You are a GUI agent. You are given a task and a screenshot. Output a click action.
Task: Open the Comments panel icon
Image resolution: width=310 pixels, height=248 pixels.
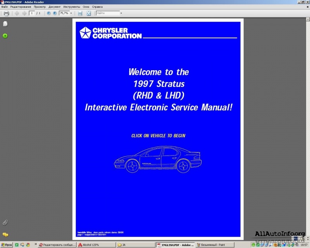click(5, 234)
